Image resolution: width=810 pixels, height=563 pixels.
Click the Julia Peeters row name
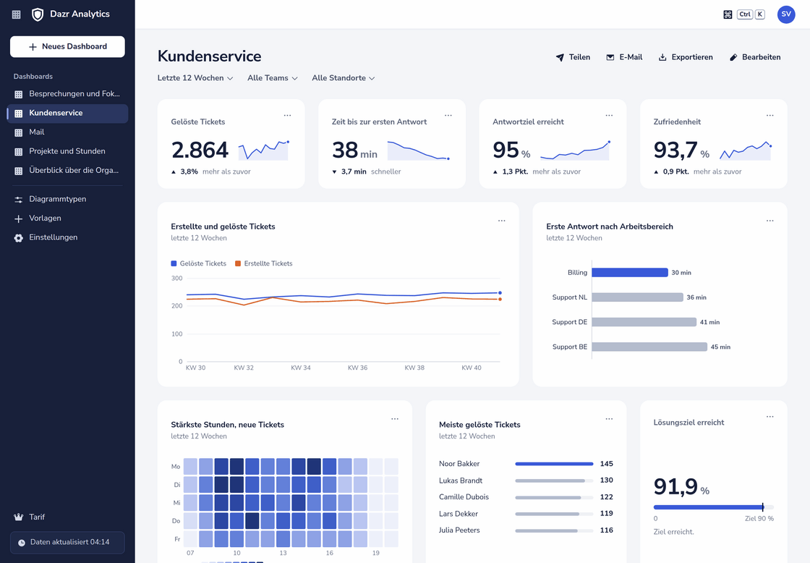click(x=459, y=530)
